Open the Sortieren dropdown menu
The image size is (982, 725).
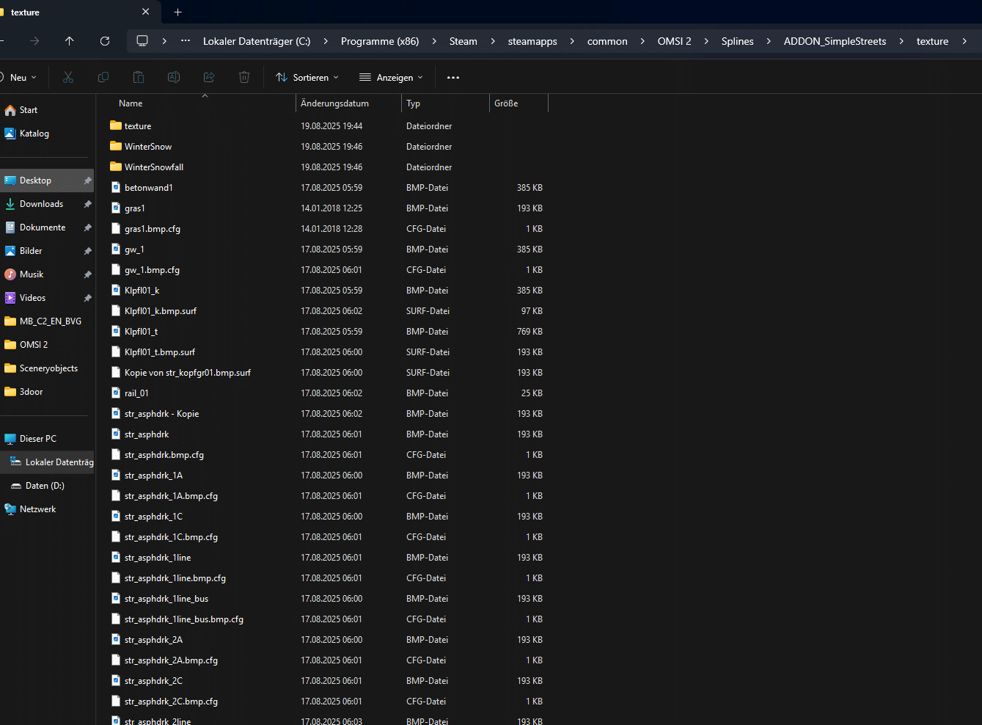pyautogui.click(x=307, y=77)
